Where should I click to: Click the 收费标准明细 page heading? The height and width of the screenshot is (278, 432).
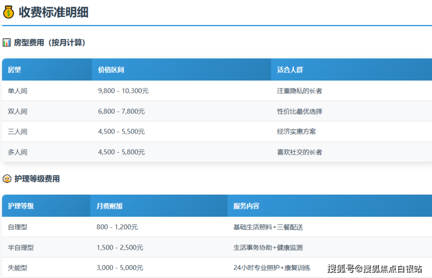tap(54, 12)
